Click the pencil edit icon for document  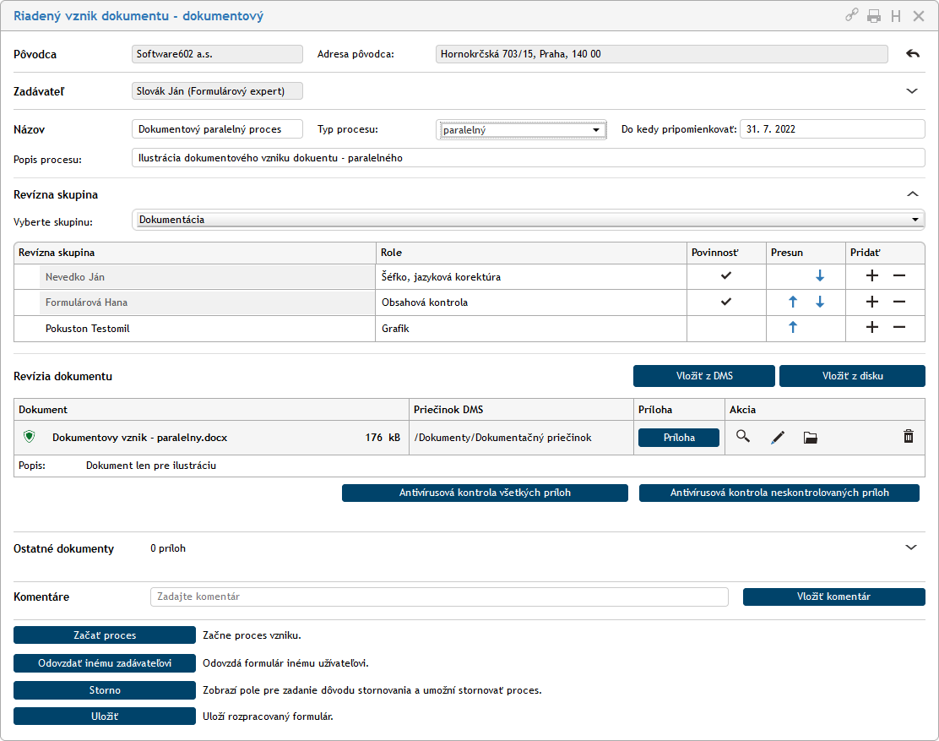(x=778, y=437)
